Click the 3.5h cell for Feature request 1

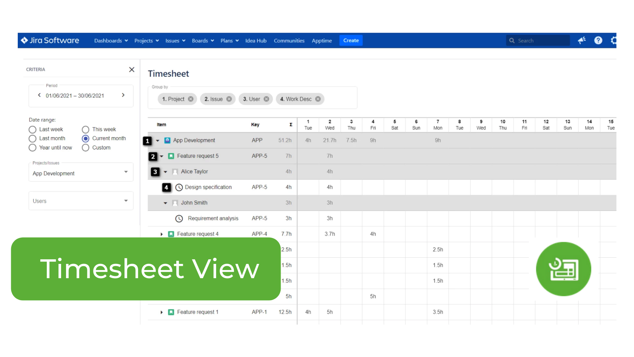438,312
